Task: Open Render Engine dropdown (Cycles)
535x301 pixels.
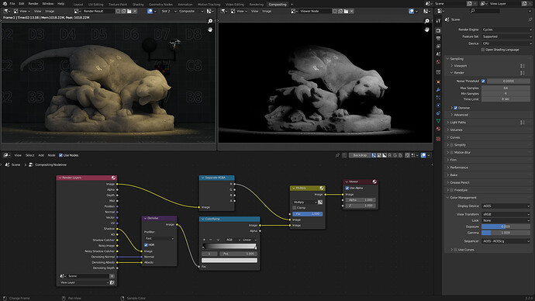Action: coord(506,29)
